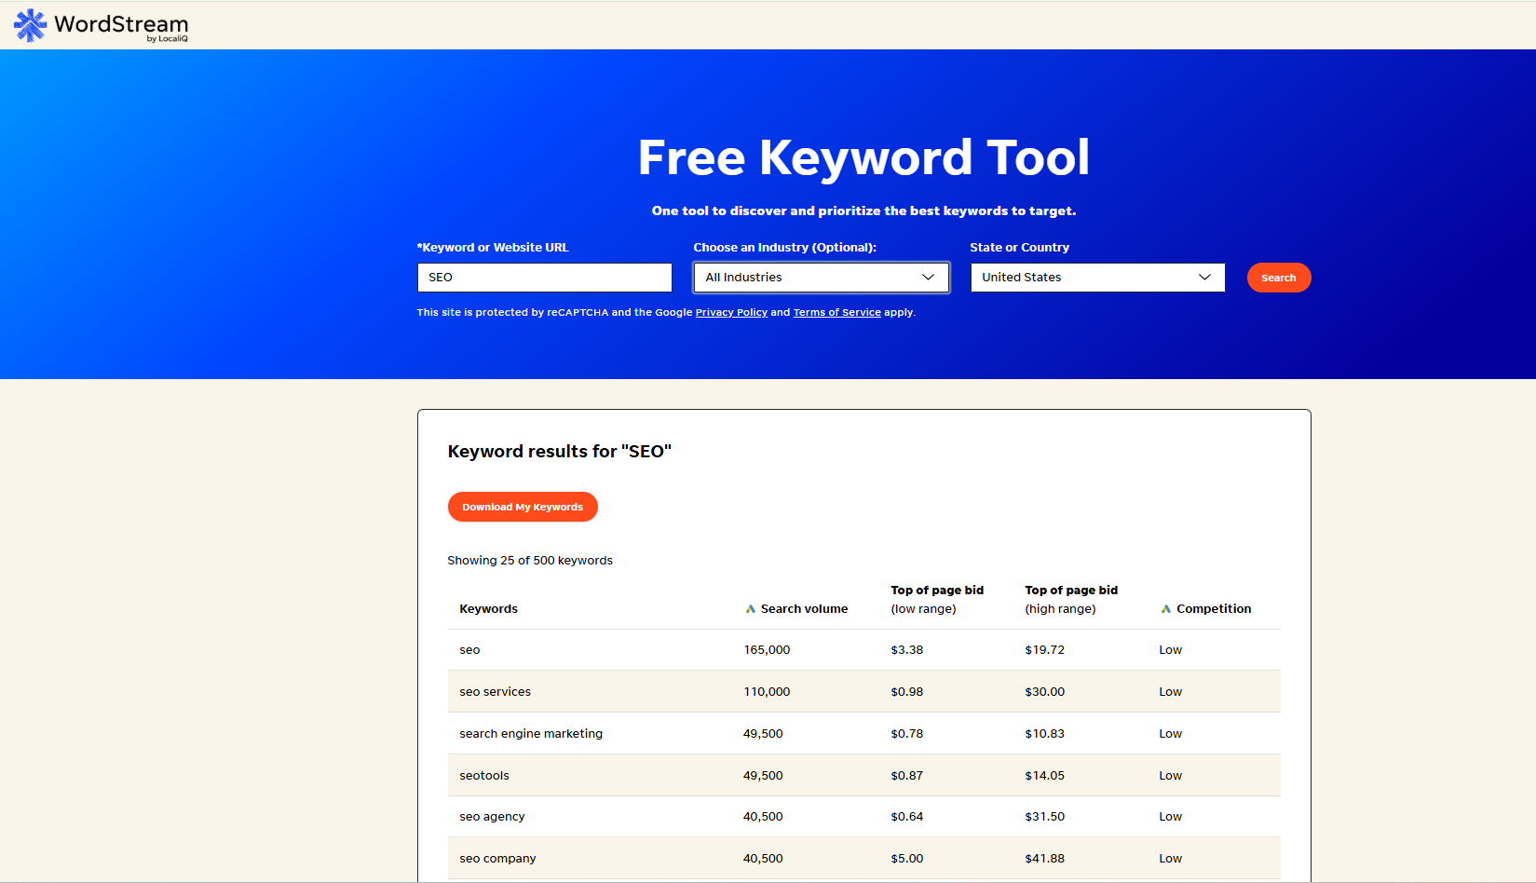Image resolution: width=1536 pixels, height=883 pixels.
Task: Open the United States country selector
Action: (1096, 277)
